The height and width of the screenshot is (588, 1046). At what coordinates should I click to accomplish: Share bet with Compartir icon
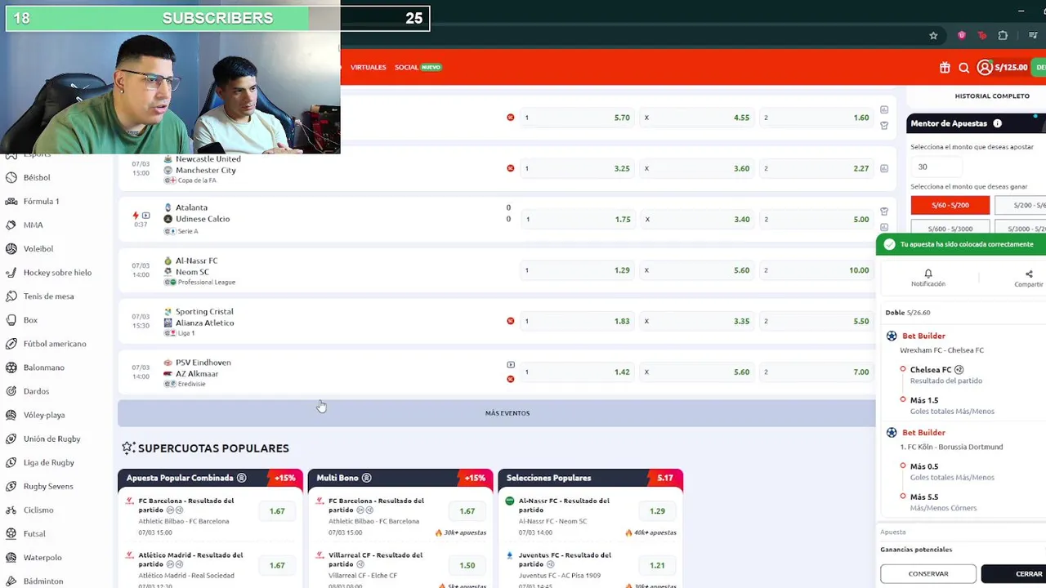1029,274
